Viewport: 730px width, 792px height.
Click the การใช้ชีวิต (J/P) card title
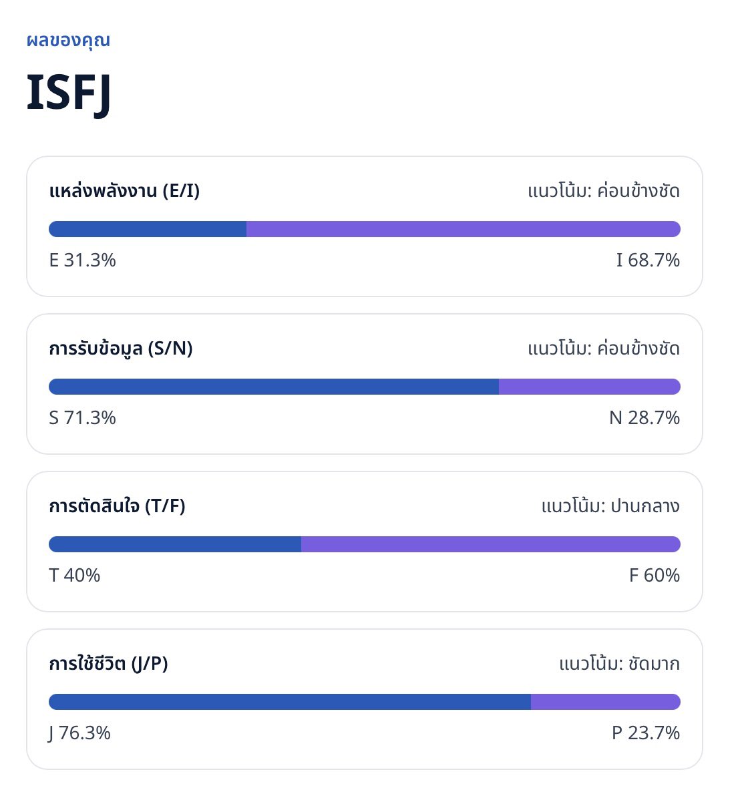[108, 663]
